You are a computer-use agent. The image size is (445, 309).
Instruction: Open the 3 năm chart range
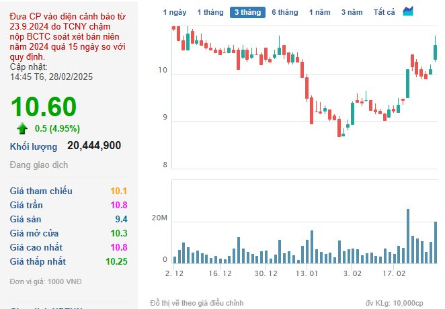coord(352,12)
